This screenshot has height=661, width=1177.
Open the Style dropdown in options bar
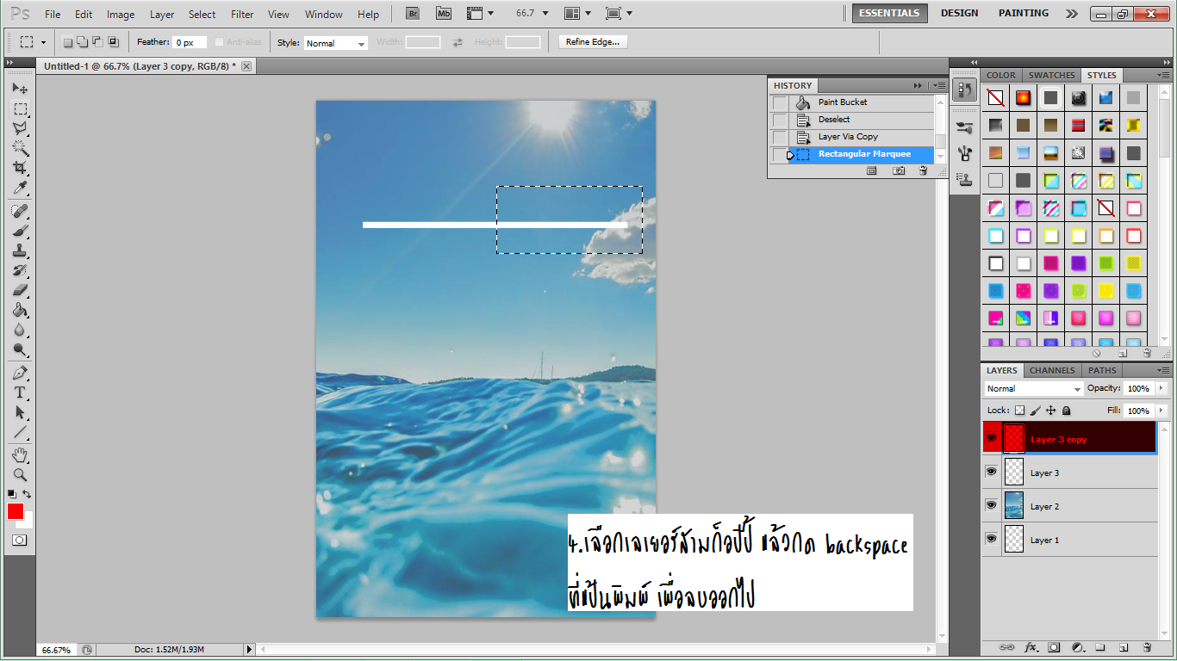coord(336,42)
